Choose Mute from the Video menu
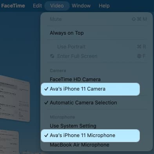 pos(97,19)
